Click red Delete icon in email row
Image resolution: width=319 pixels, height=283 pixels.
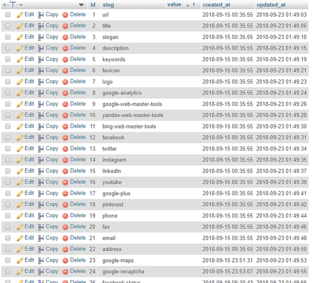coord(65,238)
